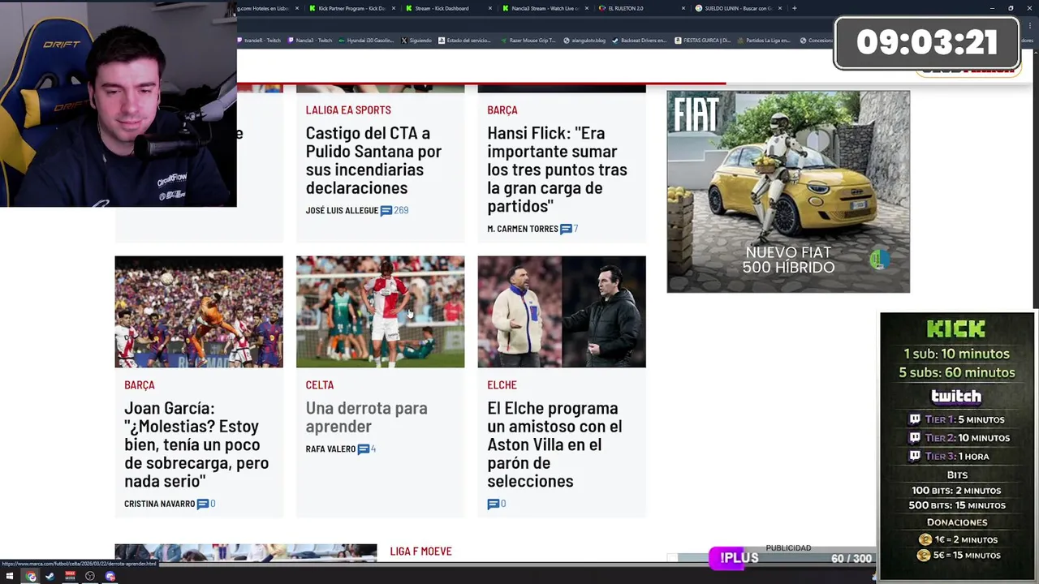Open VoiceMeeter icon in taskbar
The image size is (1039, 584).
click(x=70, y=577)
